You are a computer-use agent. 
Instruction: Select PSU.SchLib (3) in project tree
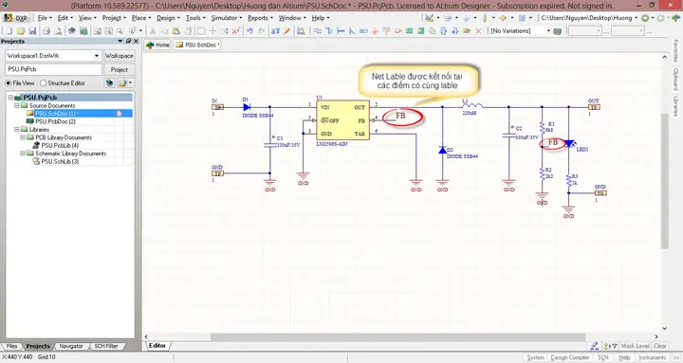(60, 161)
